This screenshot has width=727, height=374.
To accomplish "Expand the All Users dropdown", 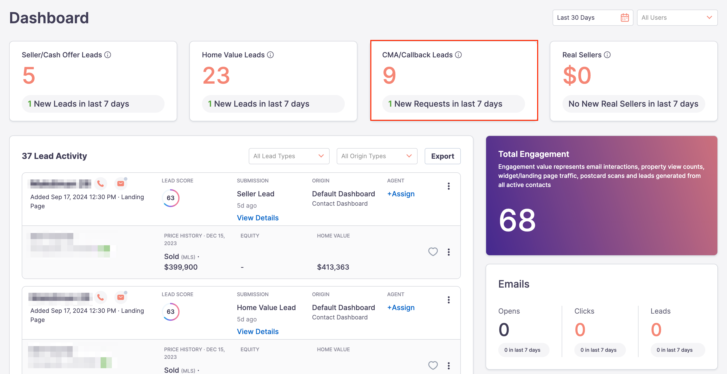I will (x=677, y=18).
